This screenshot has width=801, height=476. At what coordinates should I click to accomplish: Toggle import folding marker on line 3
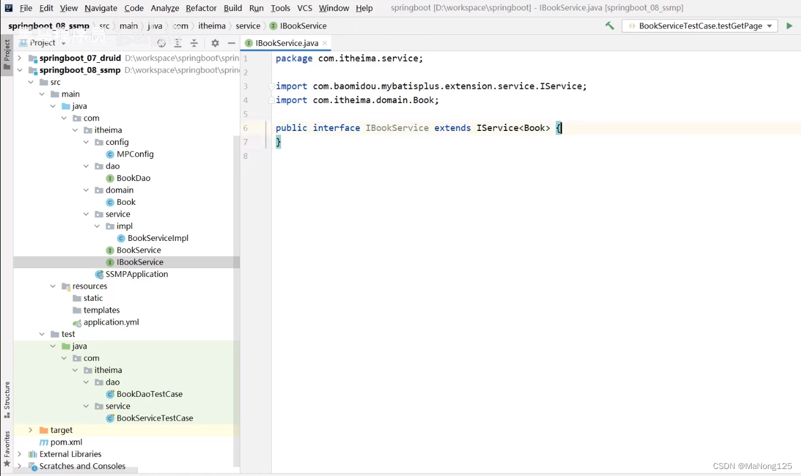coord(271,86)
